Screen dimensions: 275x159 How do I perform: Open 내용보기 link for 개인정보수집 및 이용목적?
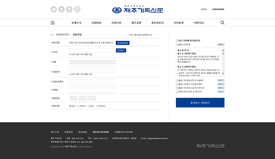[x=221, y=80]
